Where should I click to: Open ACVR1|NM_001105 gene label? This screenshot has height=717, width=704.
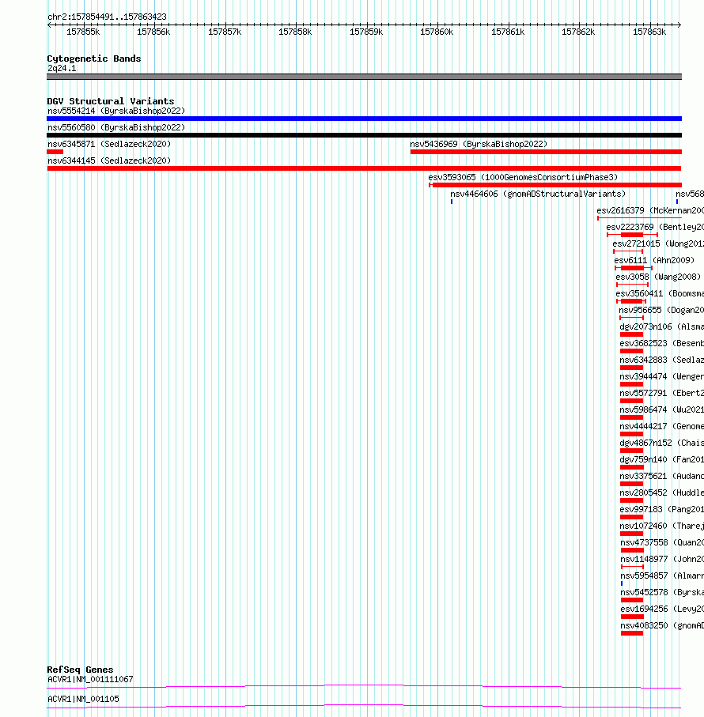click(x=83, y=699)
